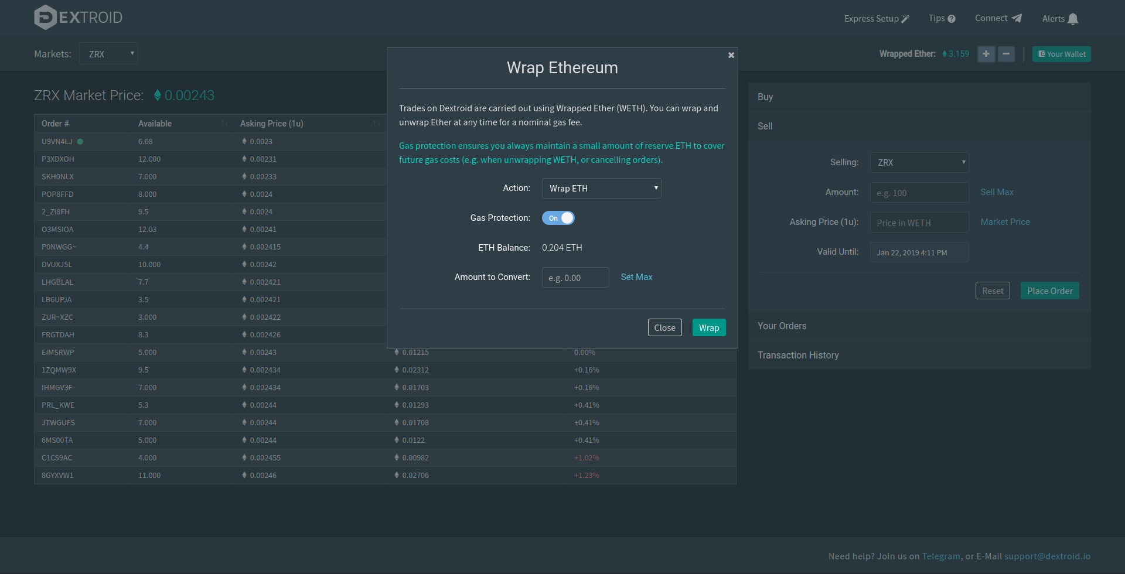Image resolution: width=1125 pixels, height=574 pixels.
Task: Click the Close button in dialog
Action: [665, 327]
